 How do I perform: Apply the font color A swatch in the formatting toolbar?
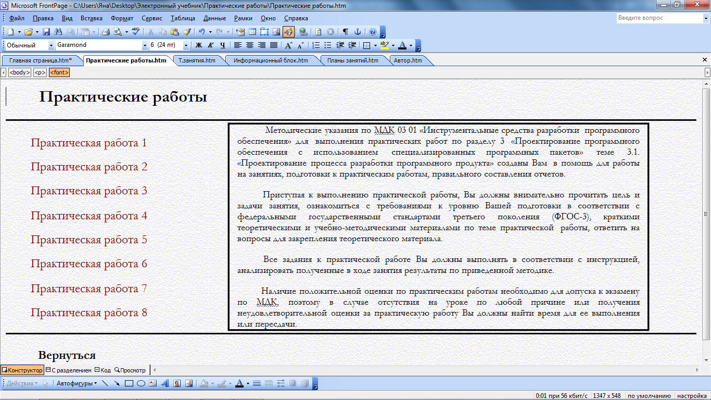point(402,45)
